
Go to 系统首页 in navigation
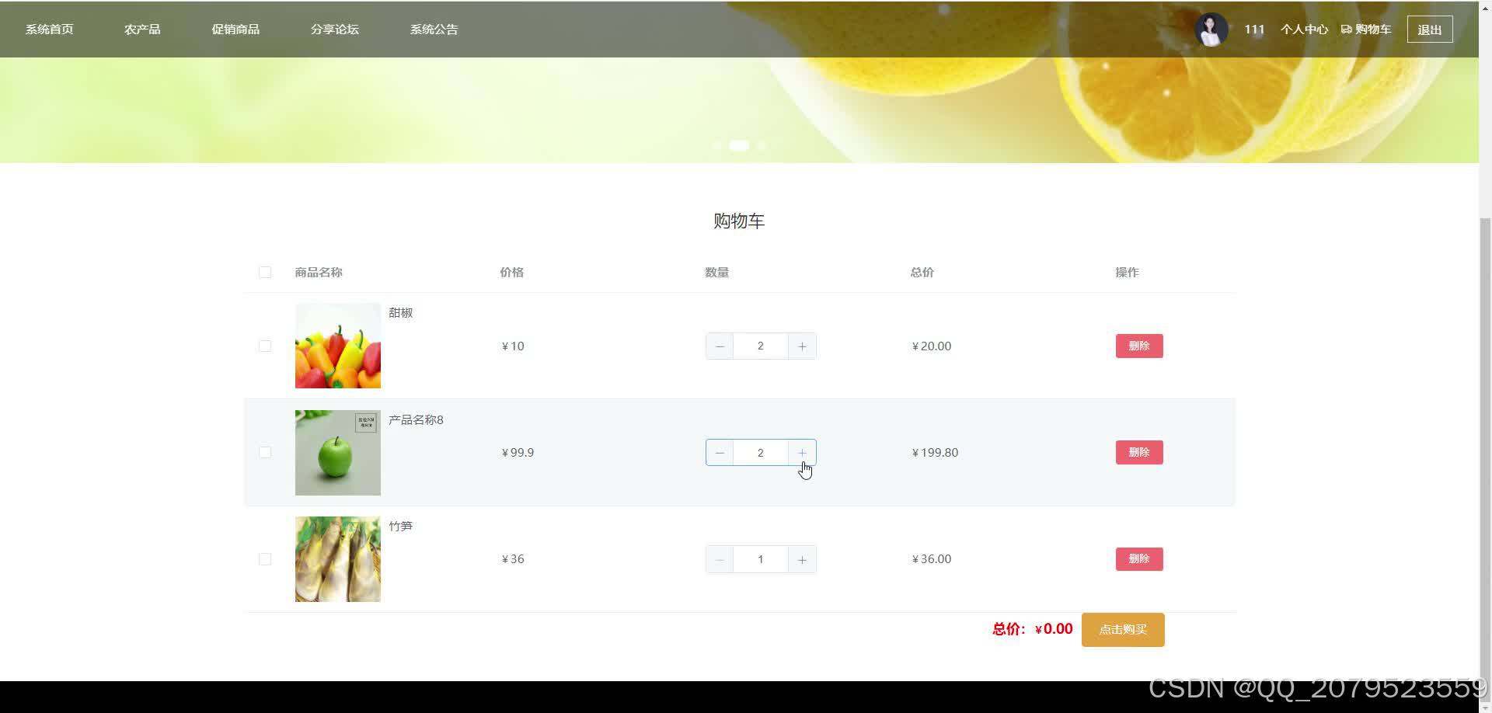[x=50, y=30]
